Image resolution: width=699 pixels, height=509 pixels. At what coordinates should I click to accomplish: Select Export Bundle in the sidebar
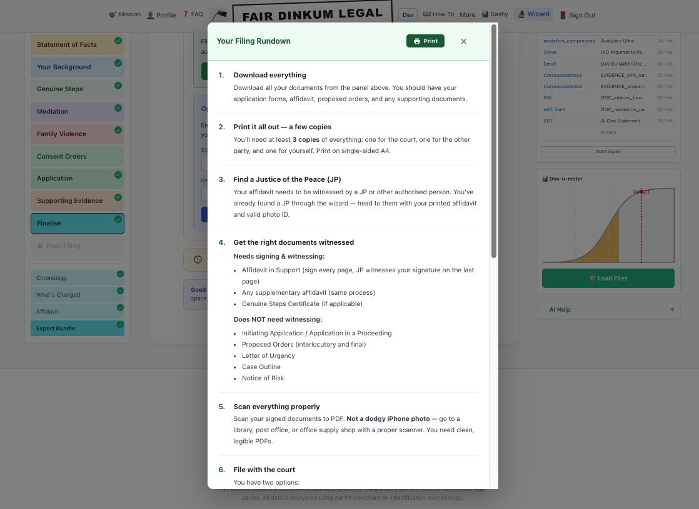[x=78, y=329]
